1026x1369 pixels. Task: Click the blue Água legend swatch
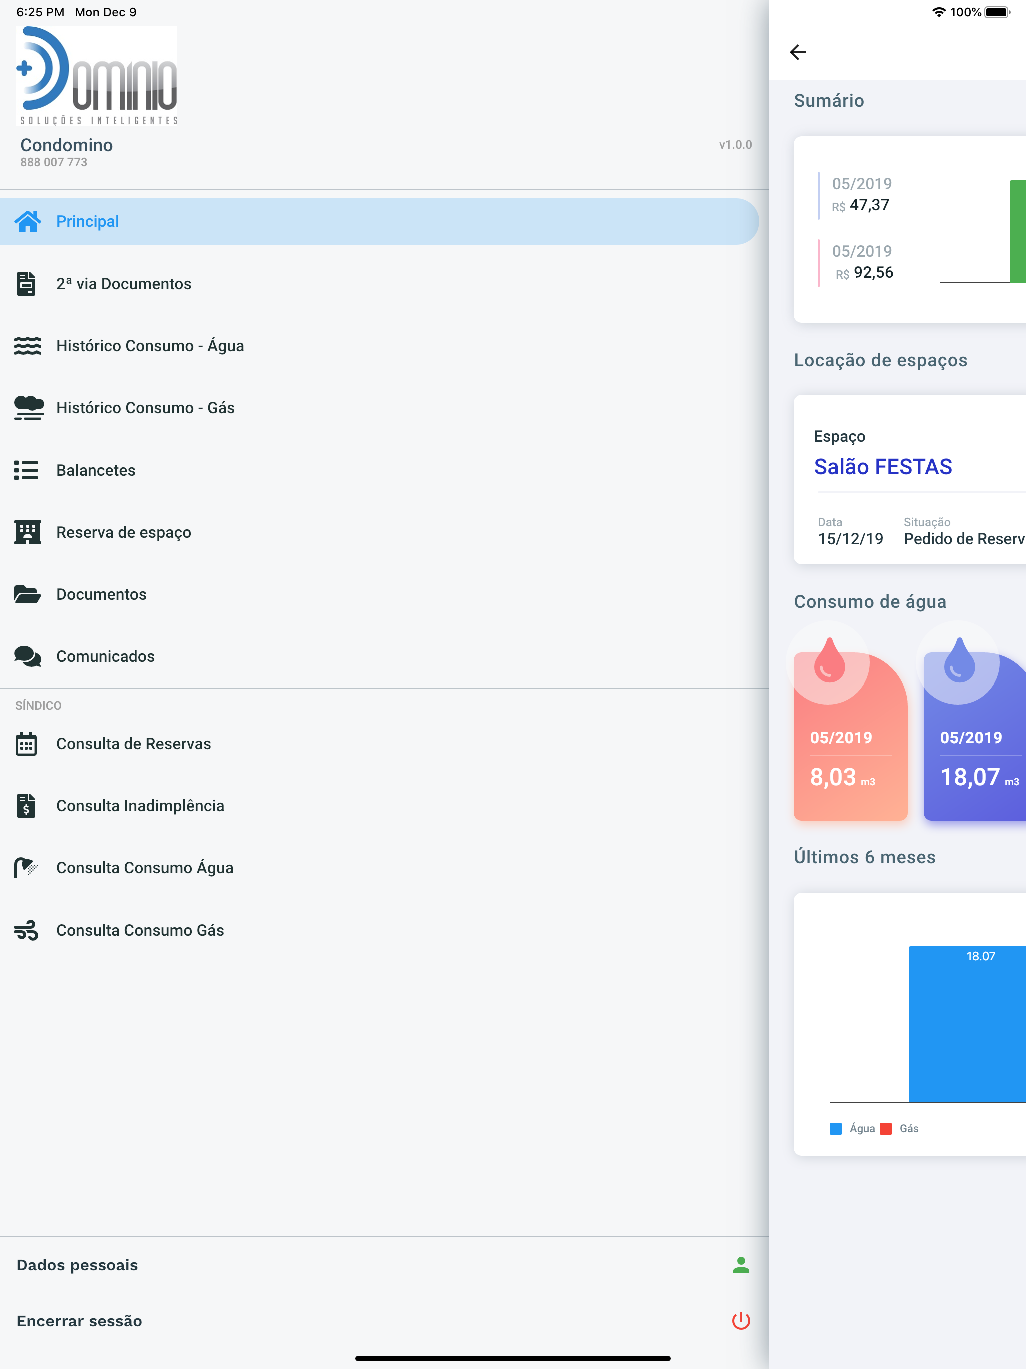(x=836, y=1129)
